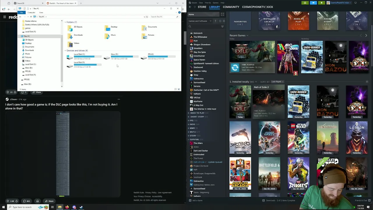The height and width of the screenshot is (210, 373).
Task: Open File Explorer help question mark
Action: coord(179,13)
